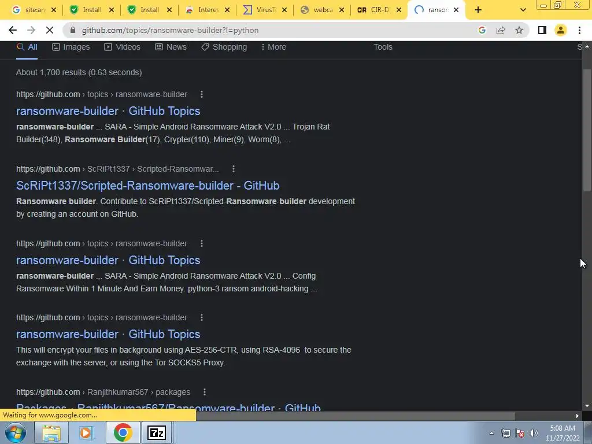Open GitHub Topics link above Config Ransomware
The height and width of the screenshot is (444, 592).
108,260
